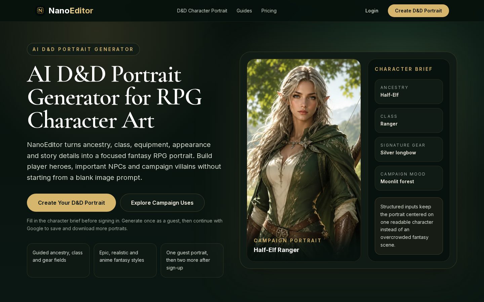Click the Explore Campaign Uses button
The width and height of the screenshot is (484, 302).
(162, 203)
